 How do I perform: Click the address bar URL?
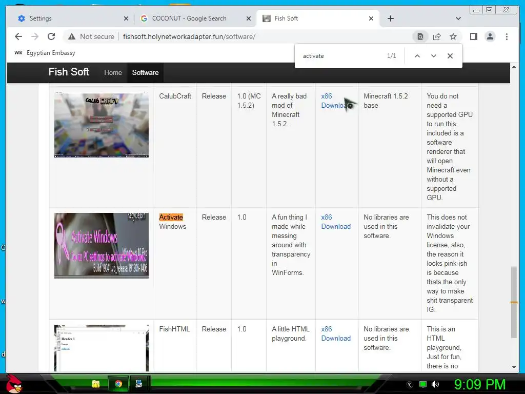pyautogui.click(x=189, y=36)
